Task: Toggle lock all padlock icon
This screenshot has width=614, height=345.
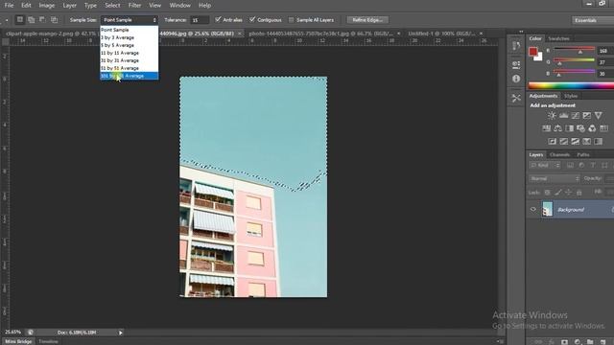Action: click(579, 192)
